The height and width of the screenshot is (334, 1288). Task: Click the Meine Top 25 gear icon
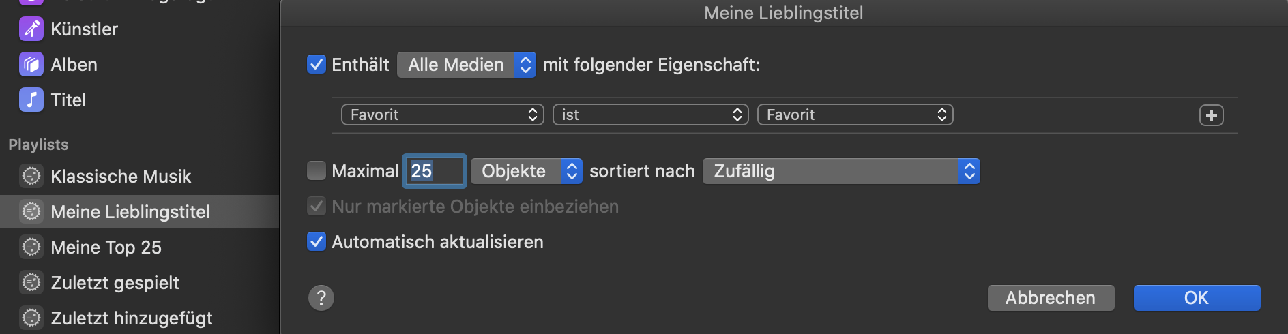coord(31,247)
